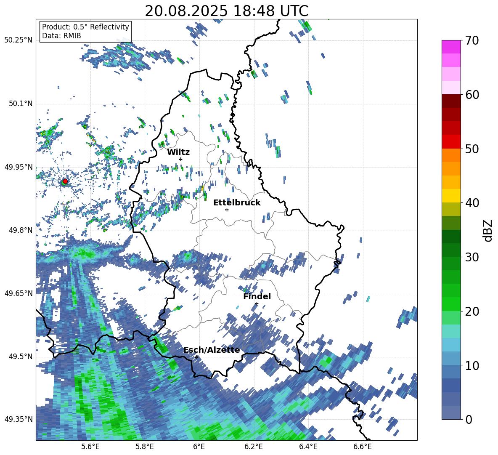The image size is (498, 455).
Task: Click the dBZ colorbar label
Action: [488, 230]
